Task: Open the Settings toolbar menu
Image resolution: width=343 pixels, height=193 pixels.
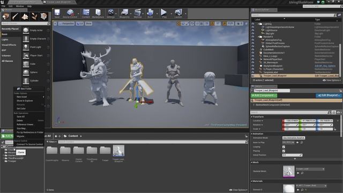Action: [111, 13]
